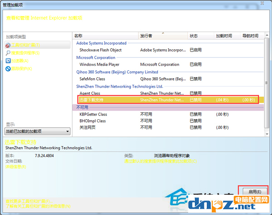This screenshot has width=272, height=215.
Task: Select the Agent Class add-on
Action: (x=90, y=93)
